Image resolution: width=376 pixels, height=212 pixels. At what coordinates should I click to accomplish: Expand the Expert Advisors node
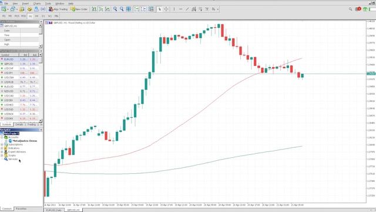(2, 152)
